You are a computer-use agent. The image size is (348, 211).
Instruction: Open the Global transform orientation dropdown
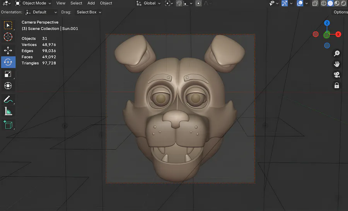(148, 3)
